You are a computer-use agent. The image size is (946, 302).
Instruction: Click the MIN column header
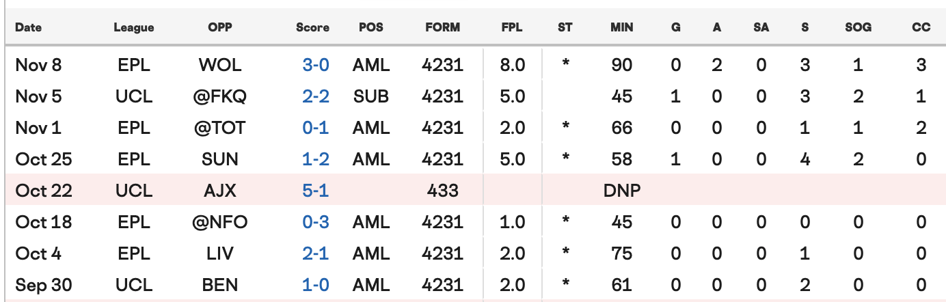coord(622,28)
